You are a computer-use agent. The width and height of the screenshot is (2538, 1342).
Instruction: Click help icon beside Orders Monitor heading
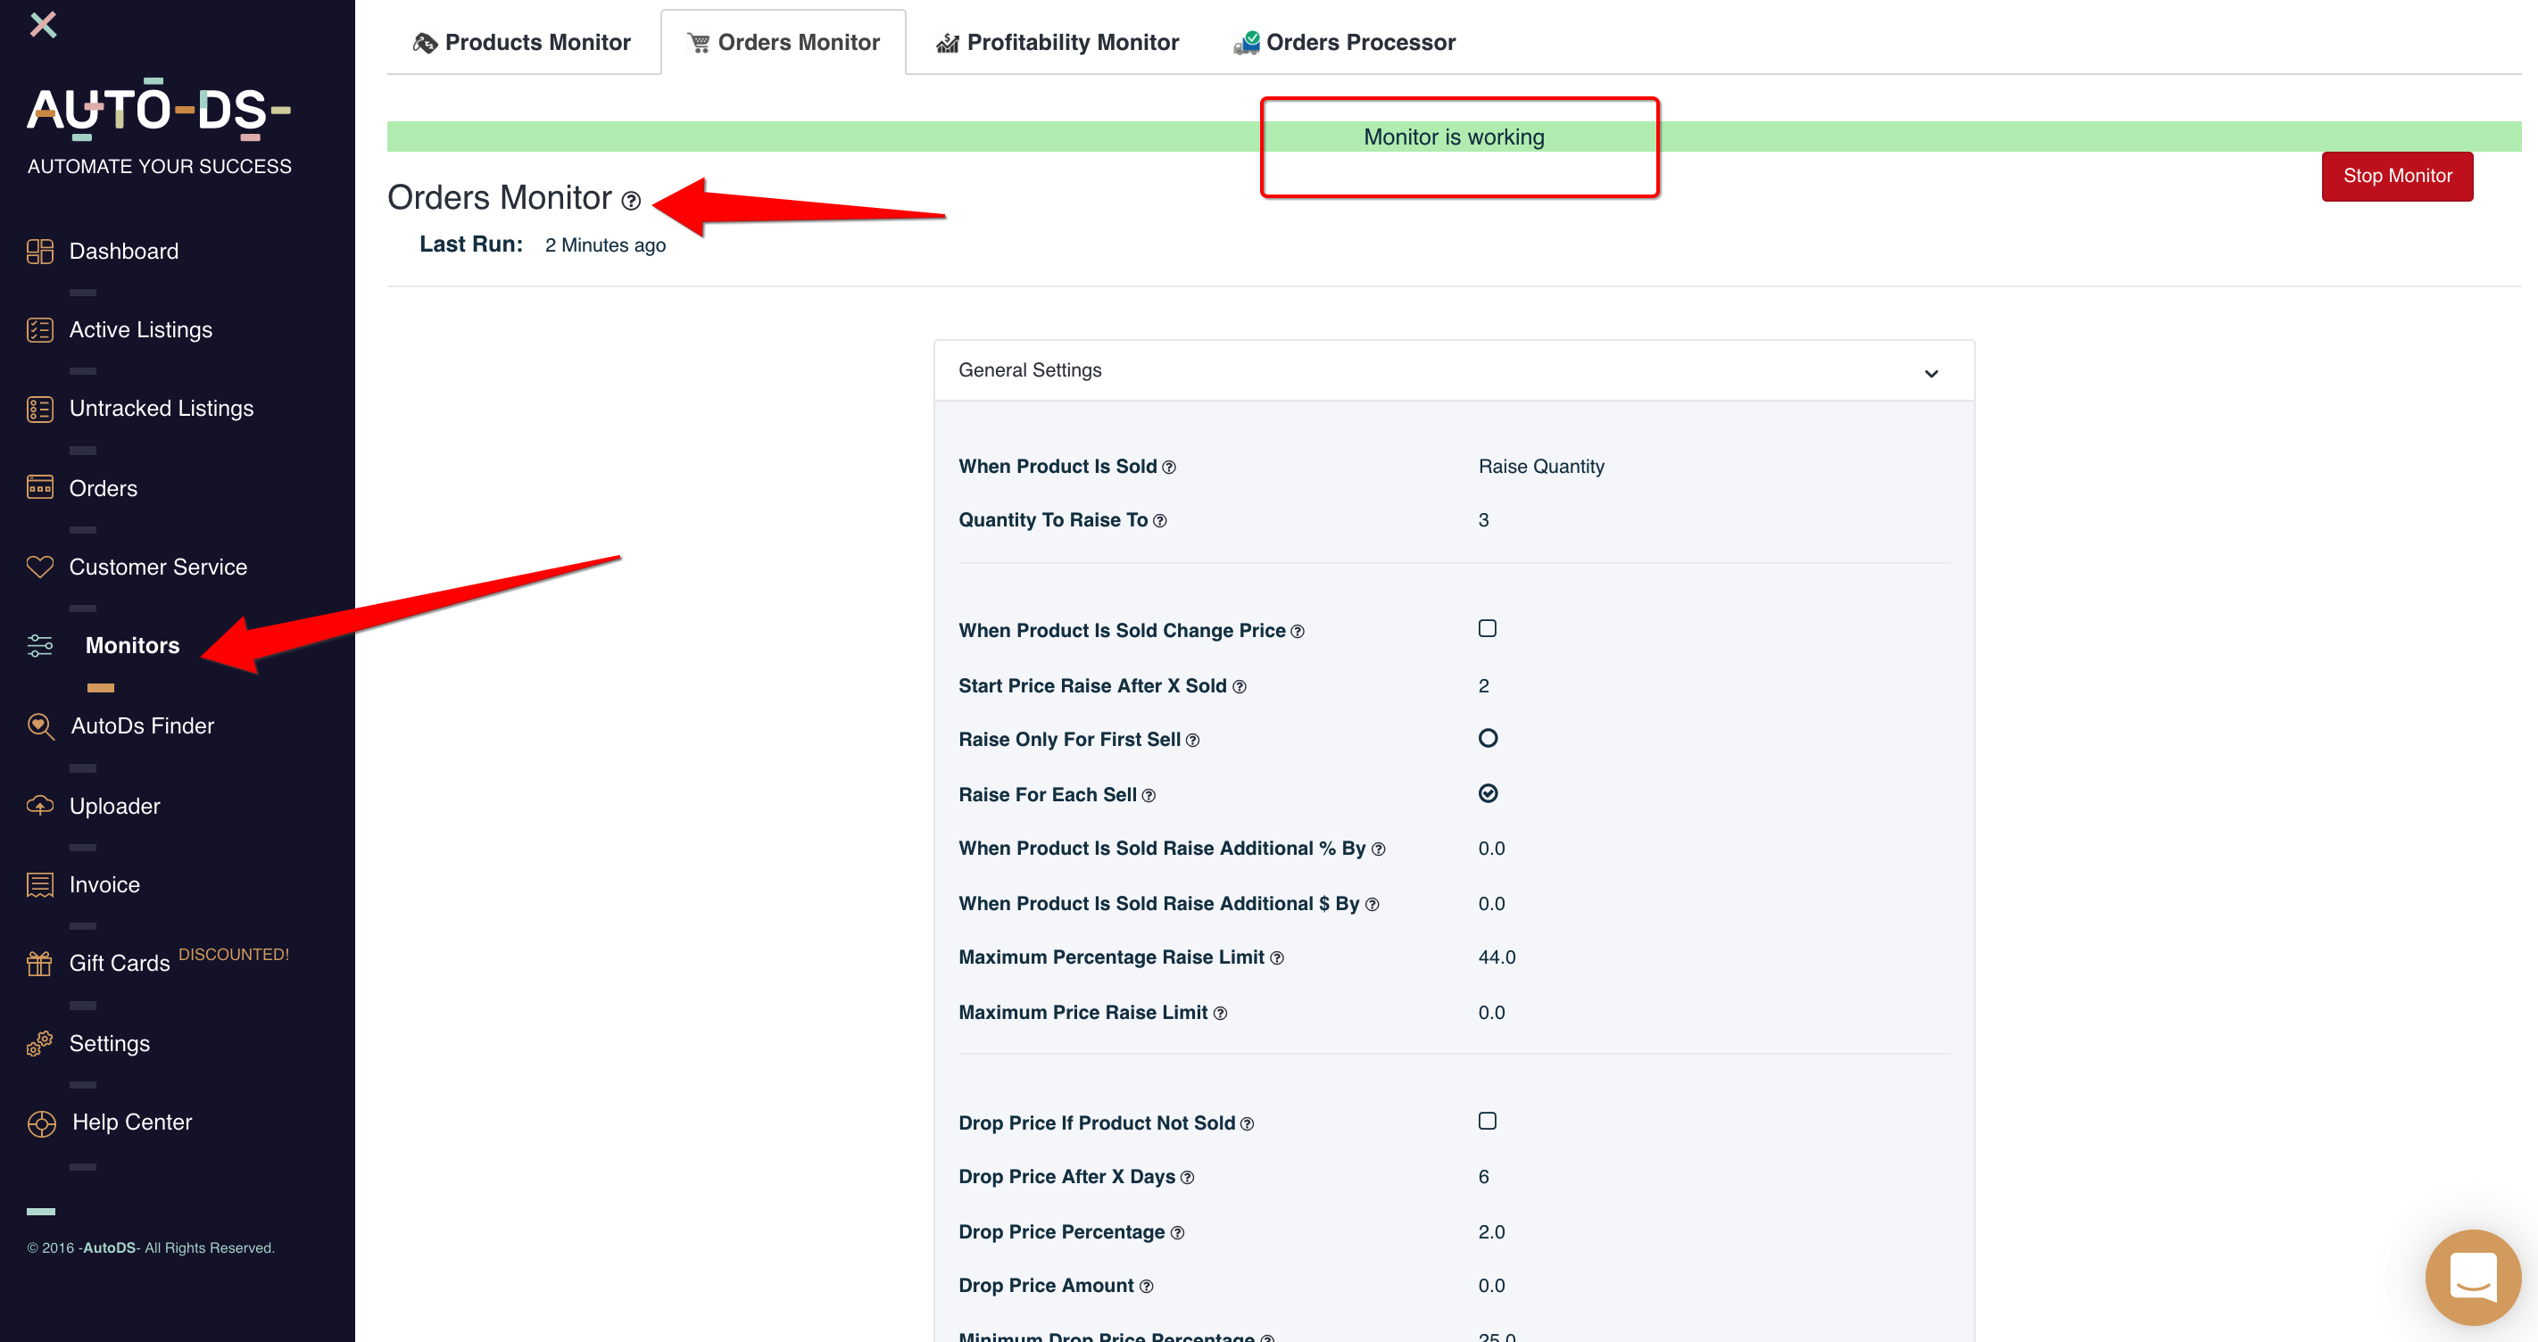(x=632, y=201)
